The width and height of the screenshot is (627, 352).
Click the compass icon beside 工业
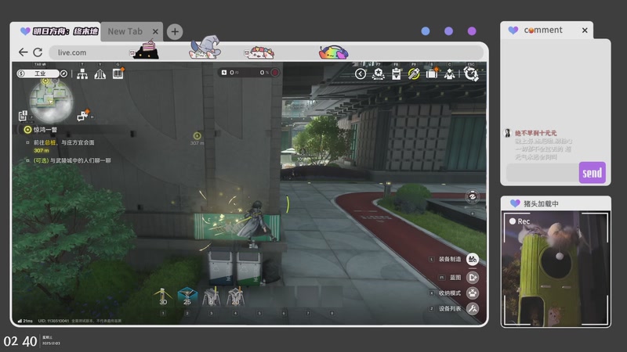[63, 74]
